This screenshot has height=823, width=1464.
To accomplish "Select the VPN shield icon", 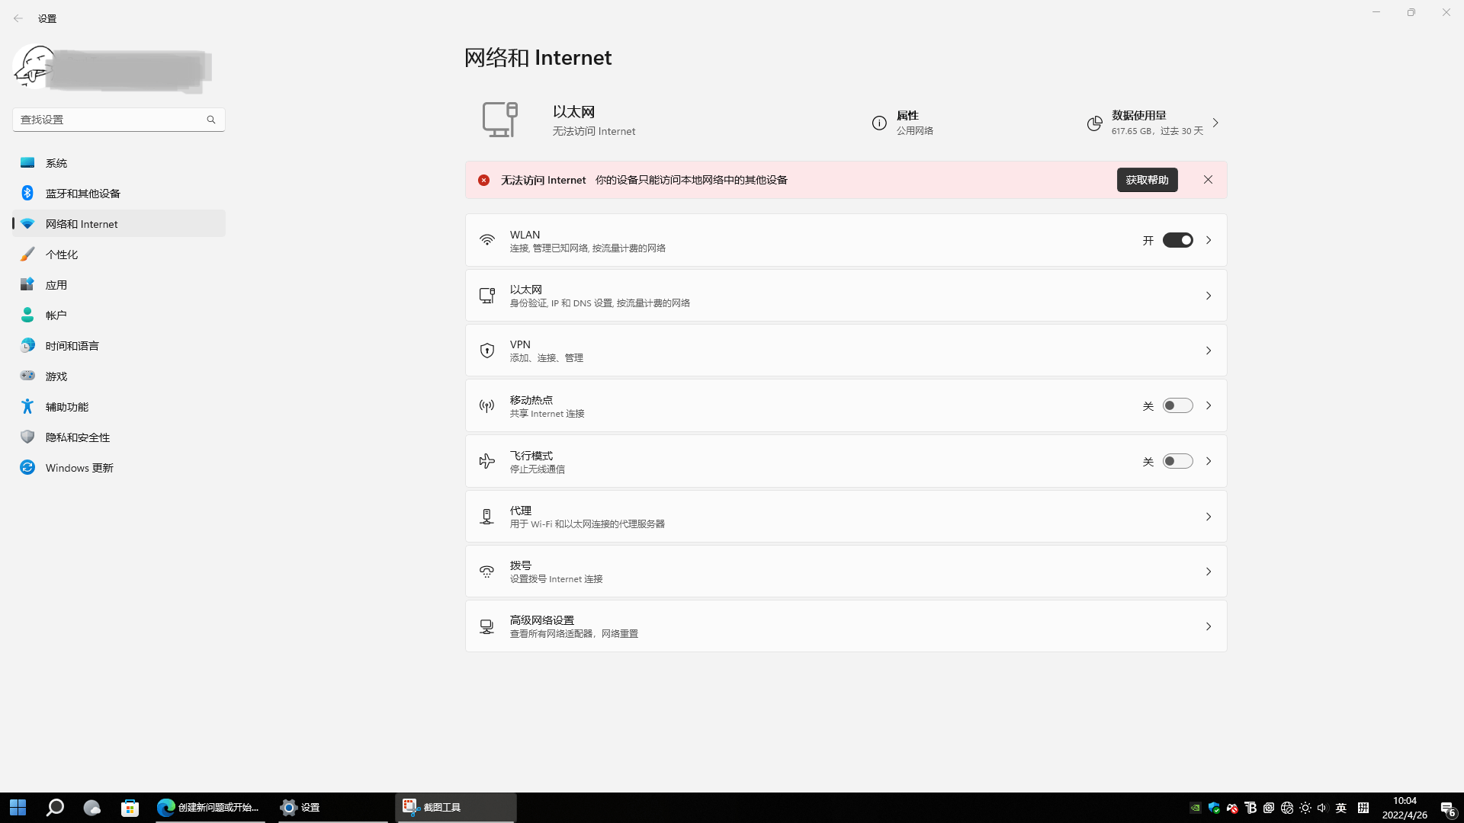I will point(487,351).
